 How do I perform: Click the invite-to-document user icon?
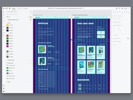point(117,8)
